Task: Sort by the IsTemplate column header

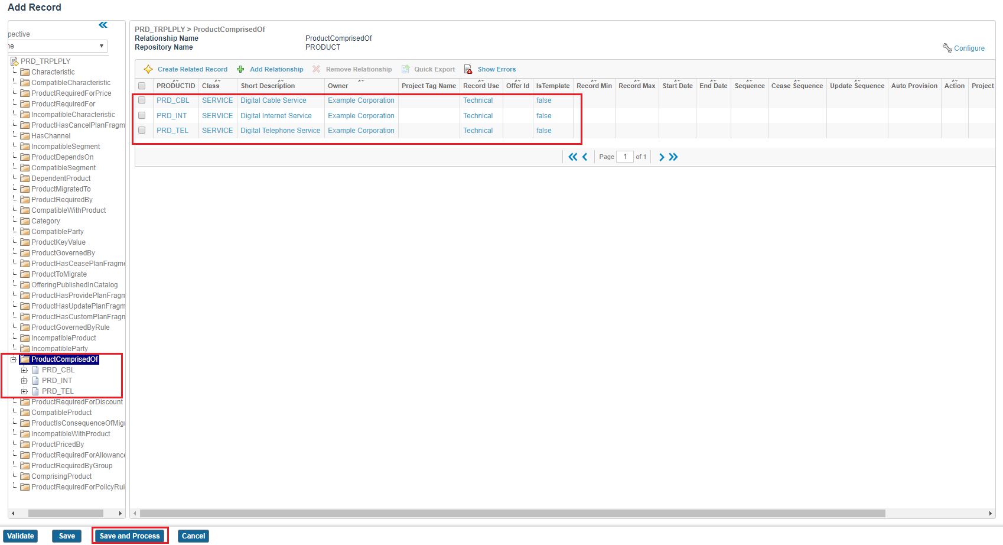Action: [553, 86]
